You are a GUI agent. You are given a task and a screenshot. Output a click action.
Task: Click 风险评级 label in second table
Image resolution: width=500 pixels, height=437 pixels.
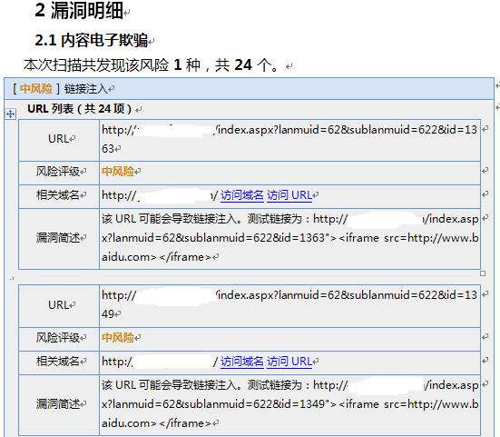(x=58, y=338)
